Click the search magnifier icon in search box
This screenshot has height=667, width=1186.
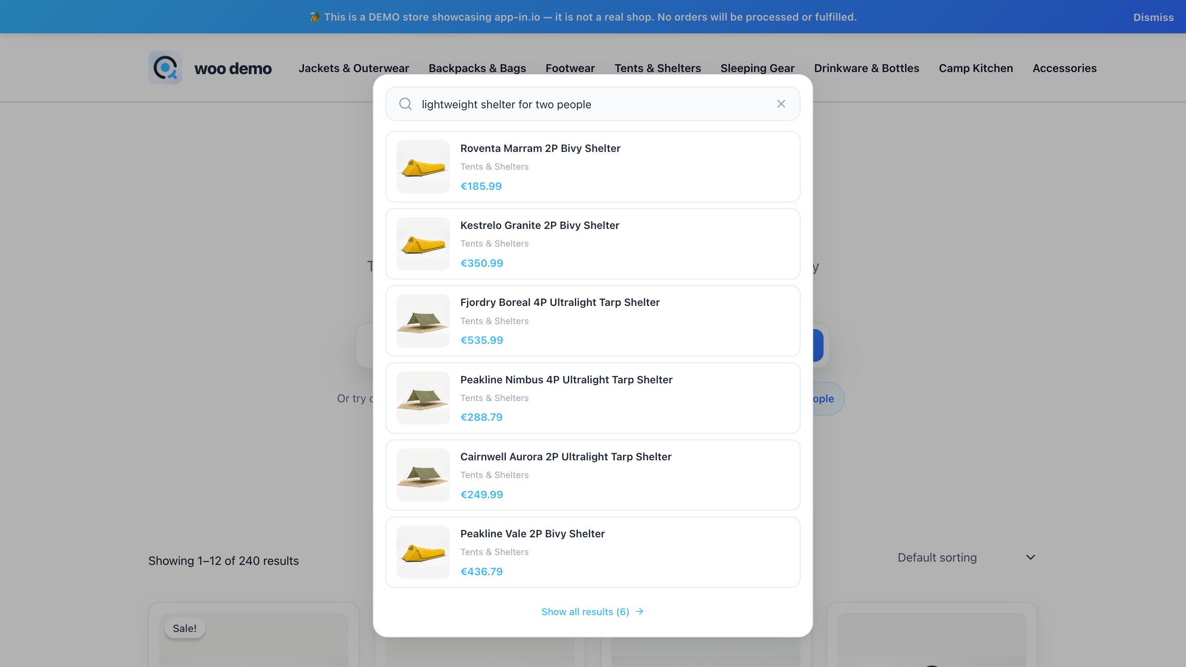(405, 104)
